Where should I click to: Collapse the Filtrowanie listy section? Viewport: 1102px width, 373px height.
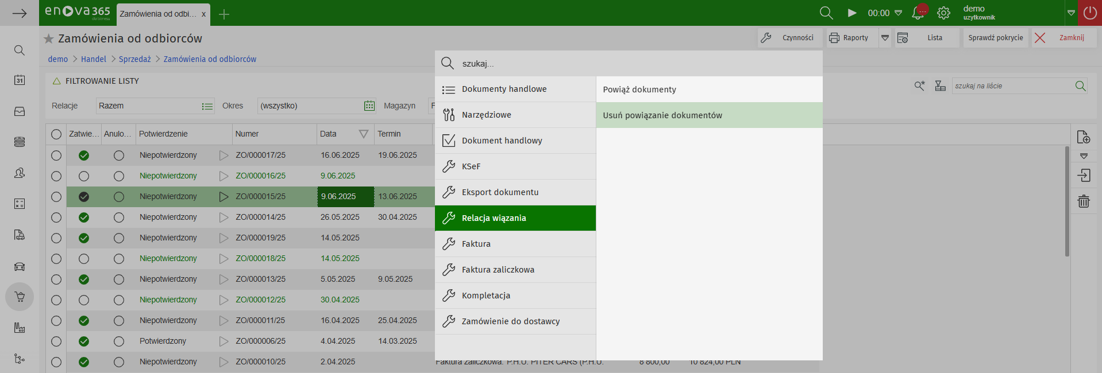click(x=57, y=81)
